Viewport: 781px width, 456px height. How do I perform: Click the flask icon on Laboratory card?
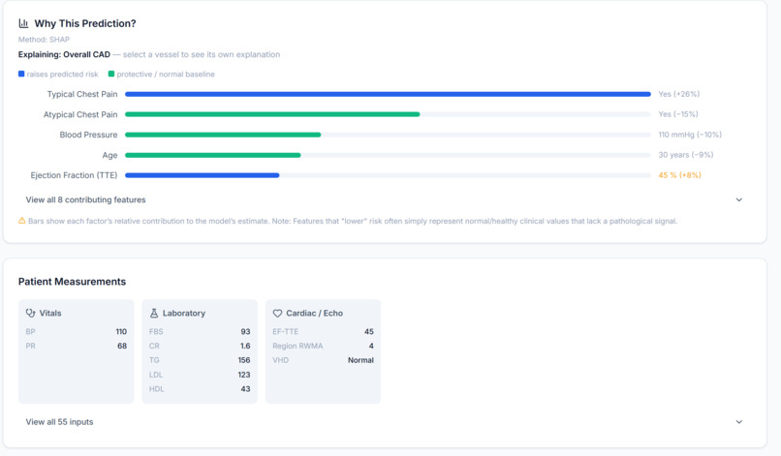pos(154,313)
